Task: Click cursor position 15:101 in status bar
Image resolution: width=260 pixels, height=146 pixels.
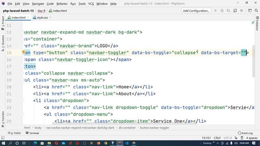Action: point(206,138)
